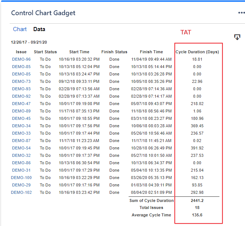Select cycle duration value 18.81
This screenshot has height=226, width=245.
coord(197,59)
